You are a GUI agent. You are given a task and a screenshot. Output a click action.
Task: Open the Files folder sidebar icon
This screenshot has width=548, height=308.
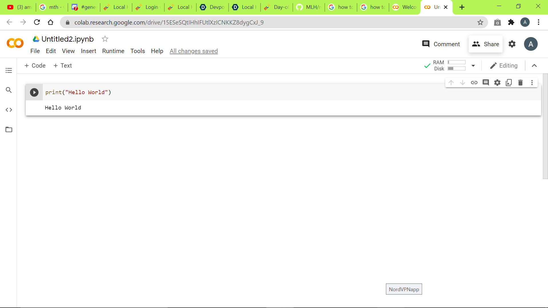(9, 129)
